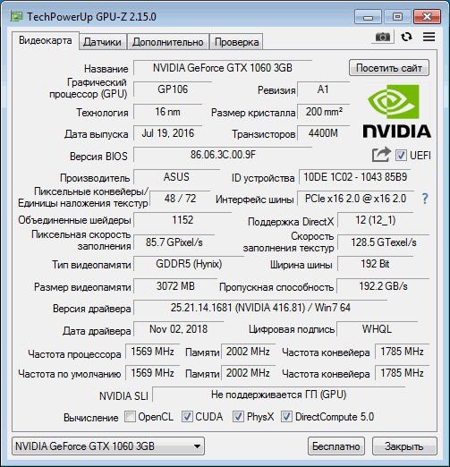Click the Закрыть button

(404, 446)
